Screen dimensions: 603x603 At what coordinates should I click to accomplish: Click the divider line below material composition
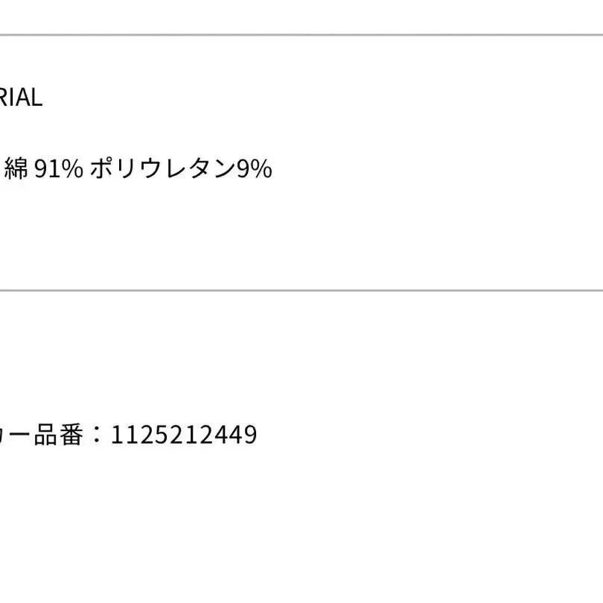pyautogui.click(x=301, y=290)
